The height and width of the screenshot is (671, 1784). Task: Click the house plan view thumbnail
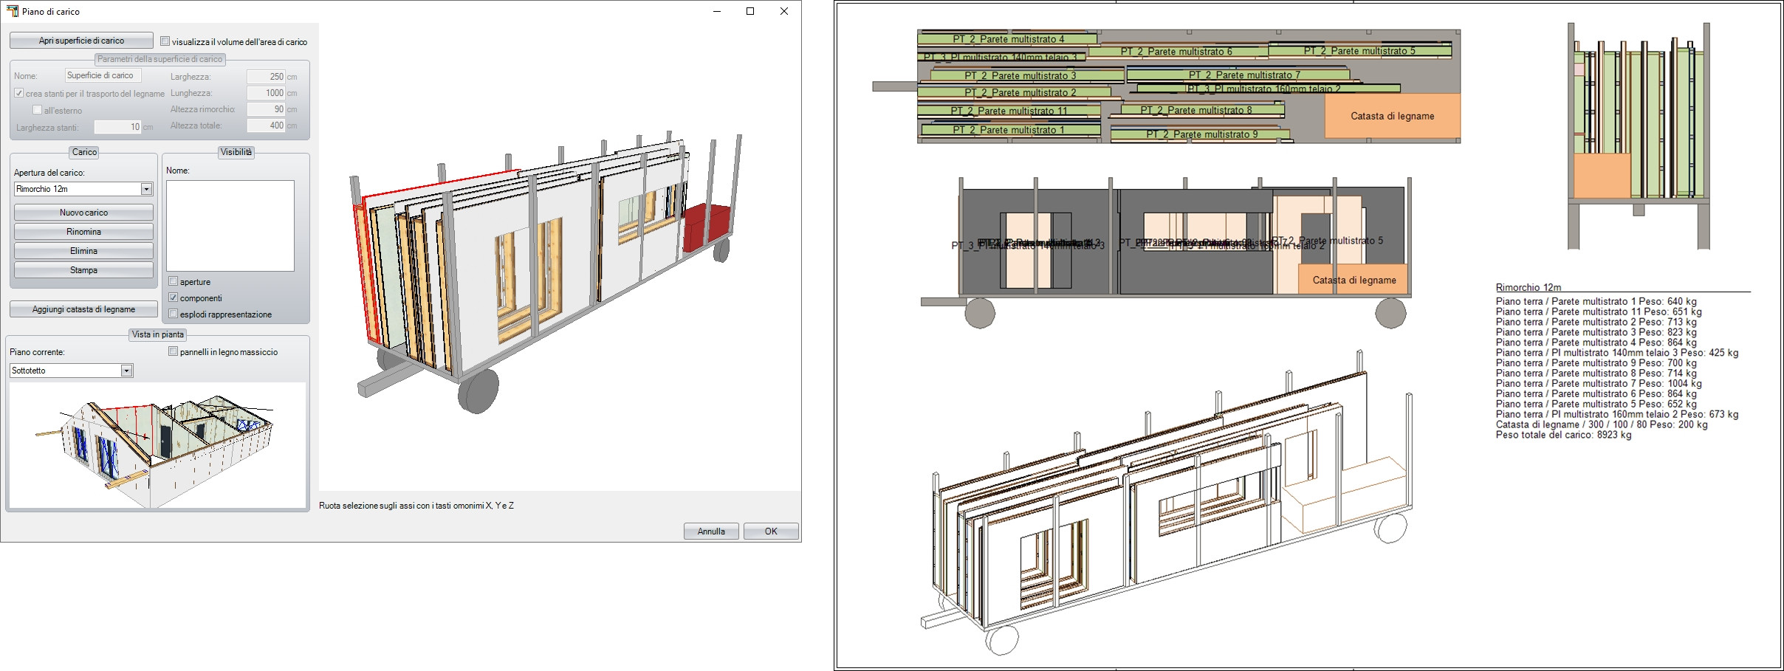coord(157,444)
